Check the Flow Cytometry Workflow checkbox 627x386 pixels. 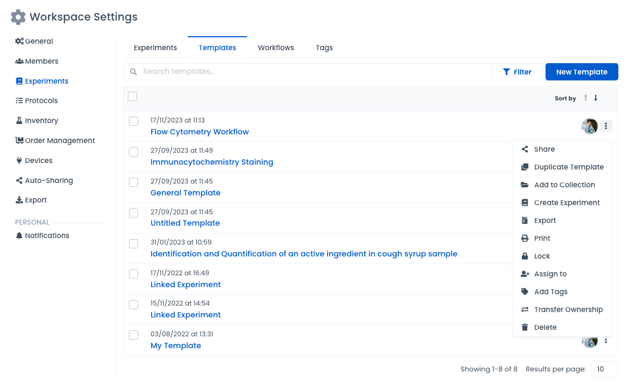click(134, 121)
